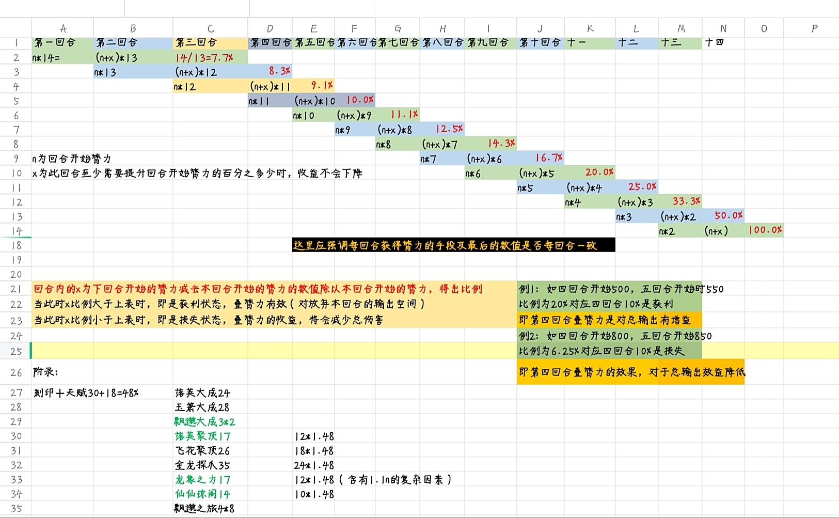This screenshot has height=518, width=839.
Task: Select row 25 header
Action: (16, 351)
